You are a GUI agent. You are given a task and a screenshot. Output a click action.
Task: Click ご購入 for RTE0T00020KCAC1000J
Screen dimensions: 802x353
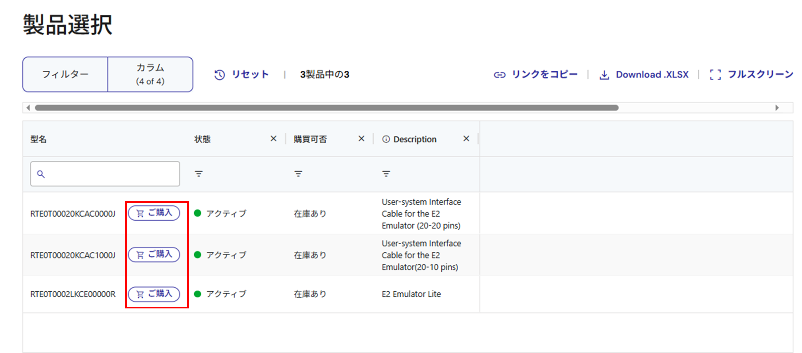(x=154, y=255)
